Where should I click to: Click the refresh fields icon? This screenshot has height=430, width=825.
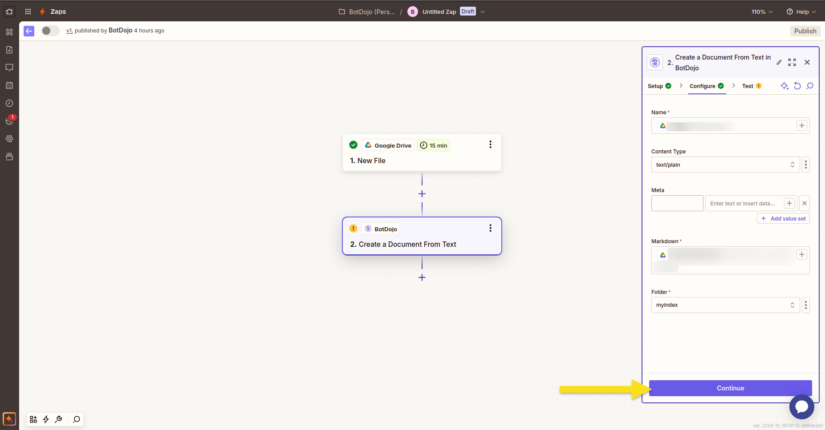[x=797, y=86]
